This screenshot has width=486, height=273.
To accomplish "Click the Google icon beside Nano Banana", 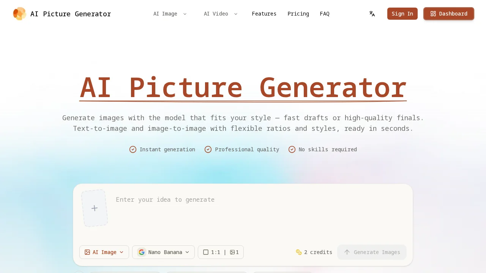I will (x=141, y=252).
